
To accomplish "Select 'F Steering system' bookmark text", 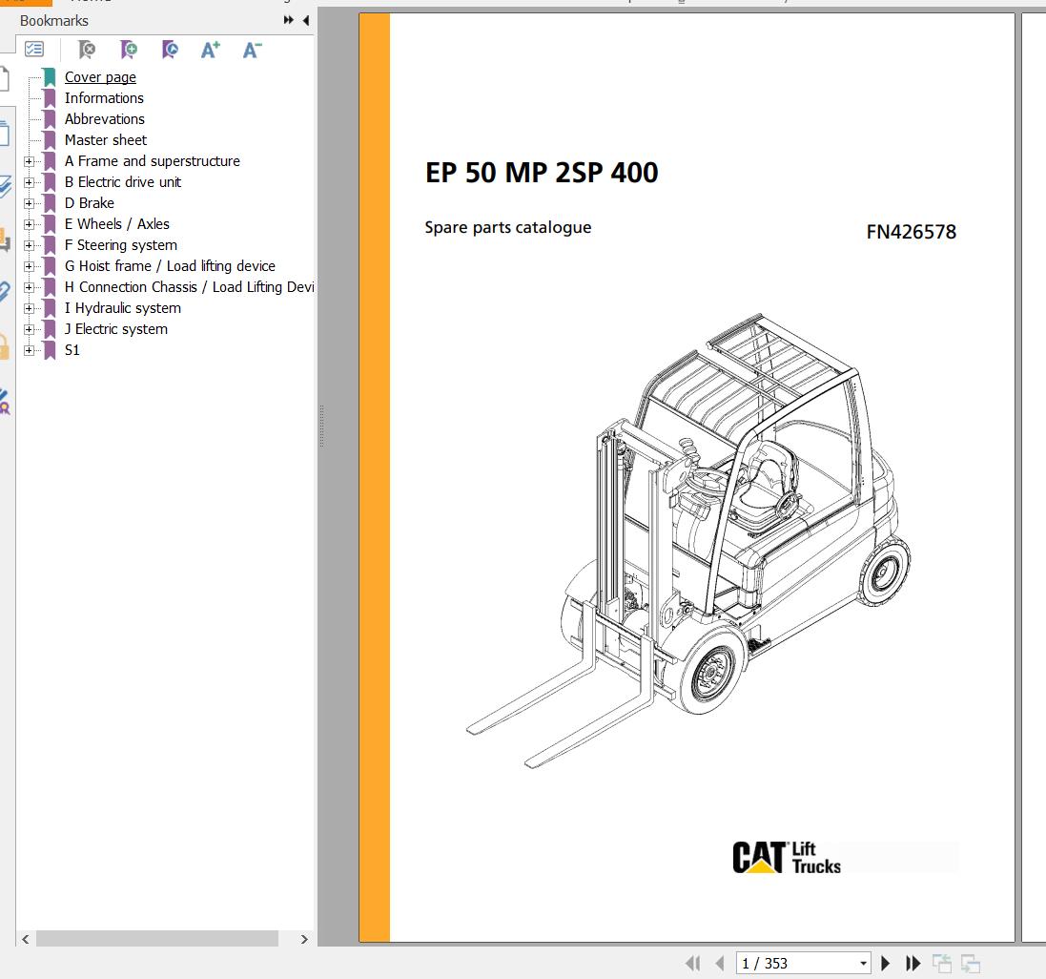I will click(x=121, y=245).
